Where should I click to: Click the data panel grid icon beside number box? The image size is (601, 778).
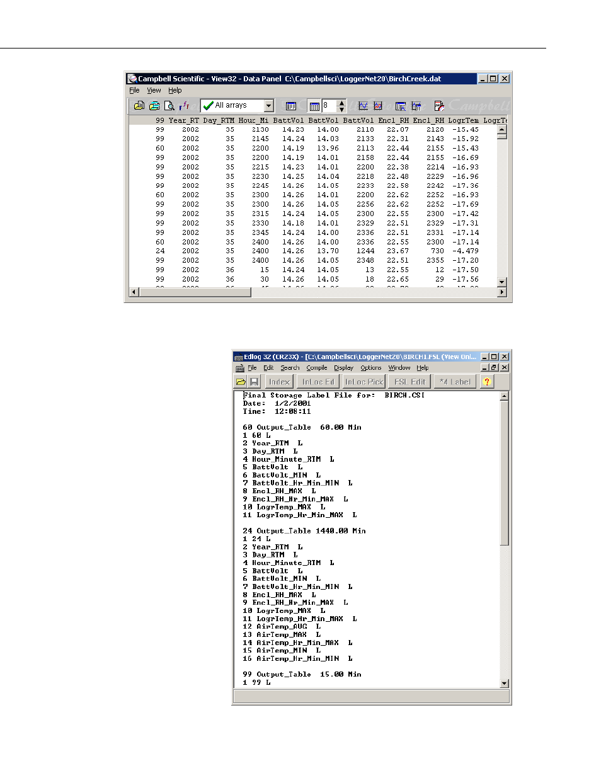(314, 106)
